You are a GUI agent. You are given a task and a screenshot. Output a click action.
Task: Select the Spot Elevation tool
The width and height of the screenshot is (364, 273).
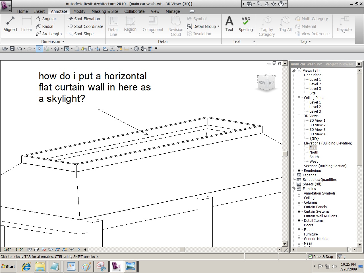[x=84, y=19]
